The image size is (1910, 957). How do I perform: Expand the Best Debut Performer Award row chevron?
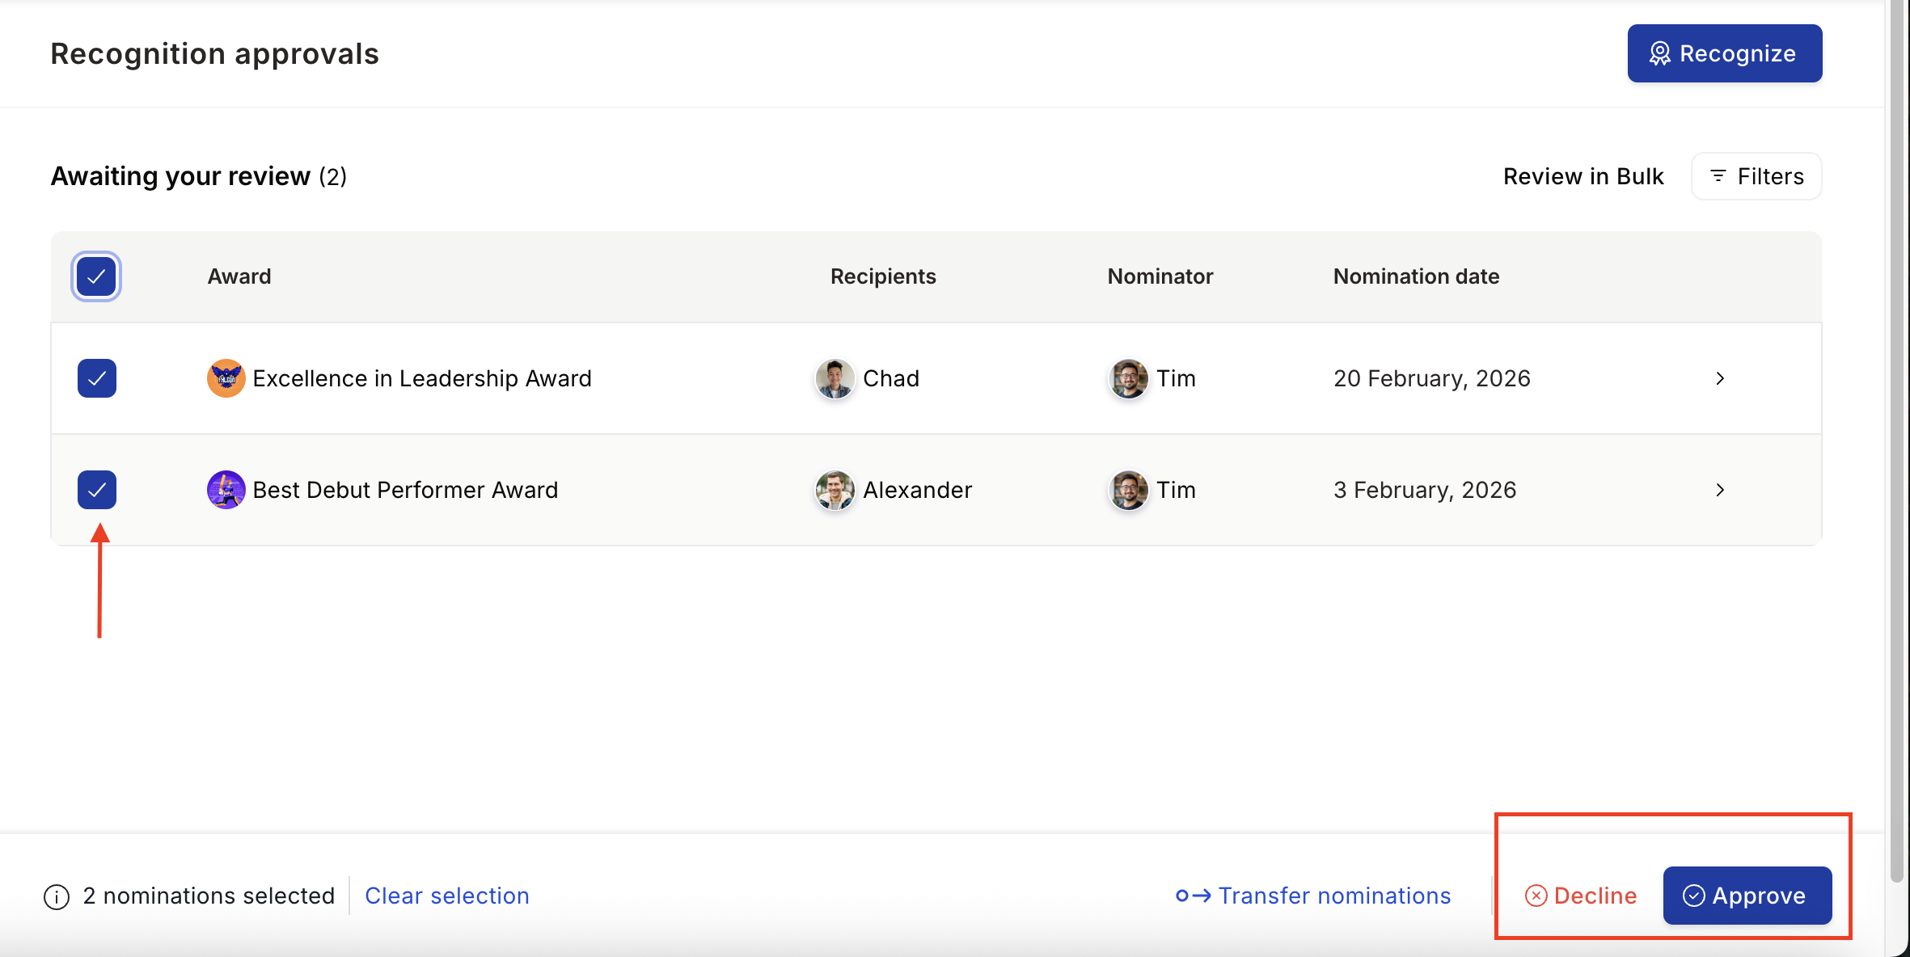pyautogui.click(x=1720, y=490)
